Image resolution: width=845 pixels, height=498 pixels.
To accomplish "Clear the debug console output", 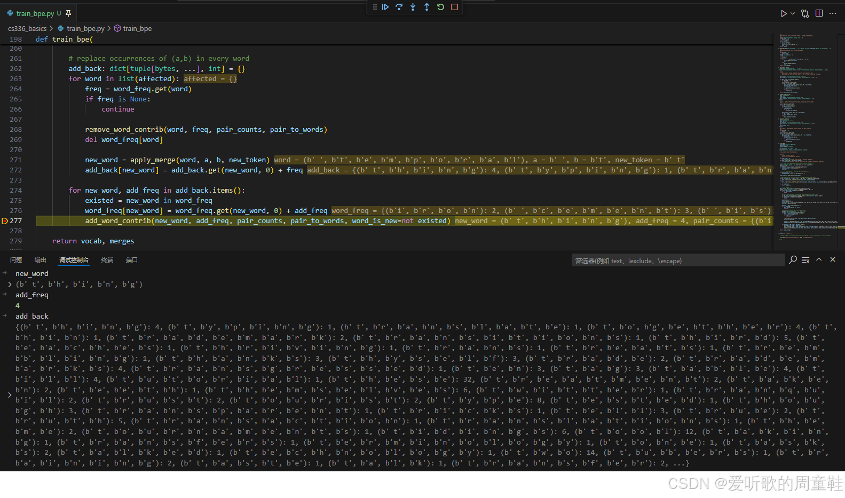I will click(x=805, y=260).
